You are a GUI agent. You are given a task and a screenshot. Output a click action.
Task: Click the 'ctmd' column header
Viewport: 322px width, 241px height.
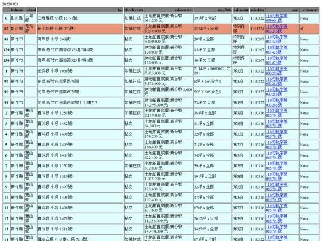[x=30, y=10]
